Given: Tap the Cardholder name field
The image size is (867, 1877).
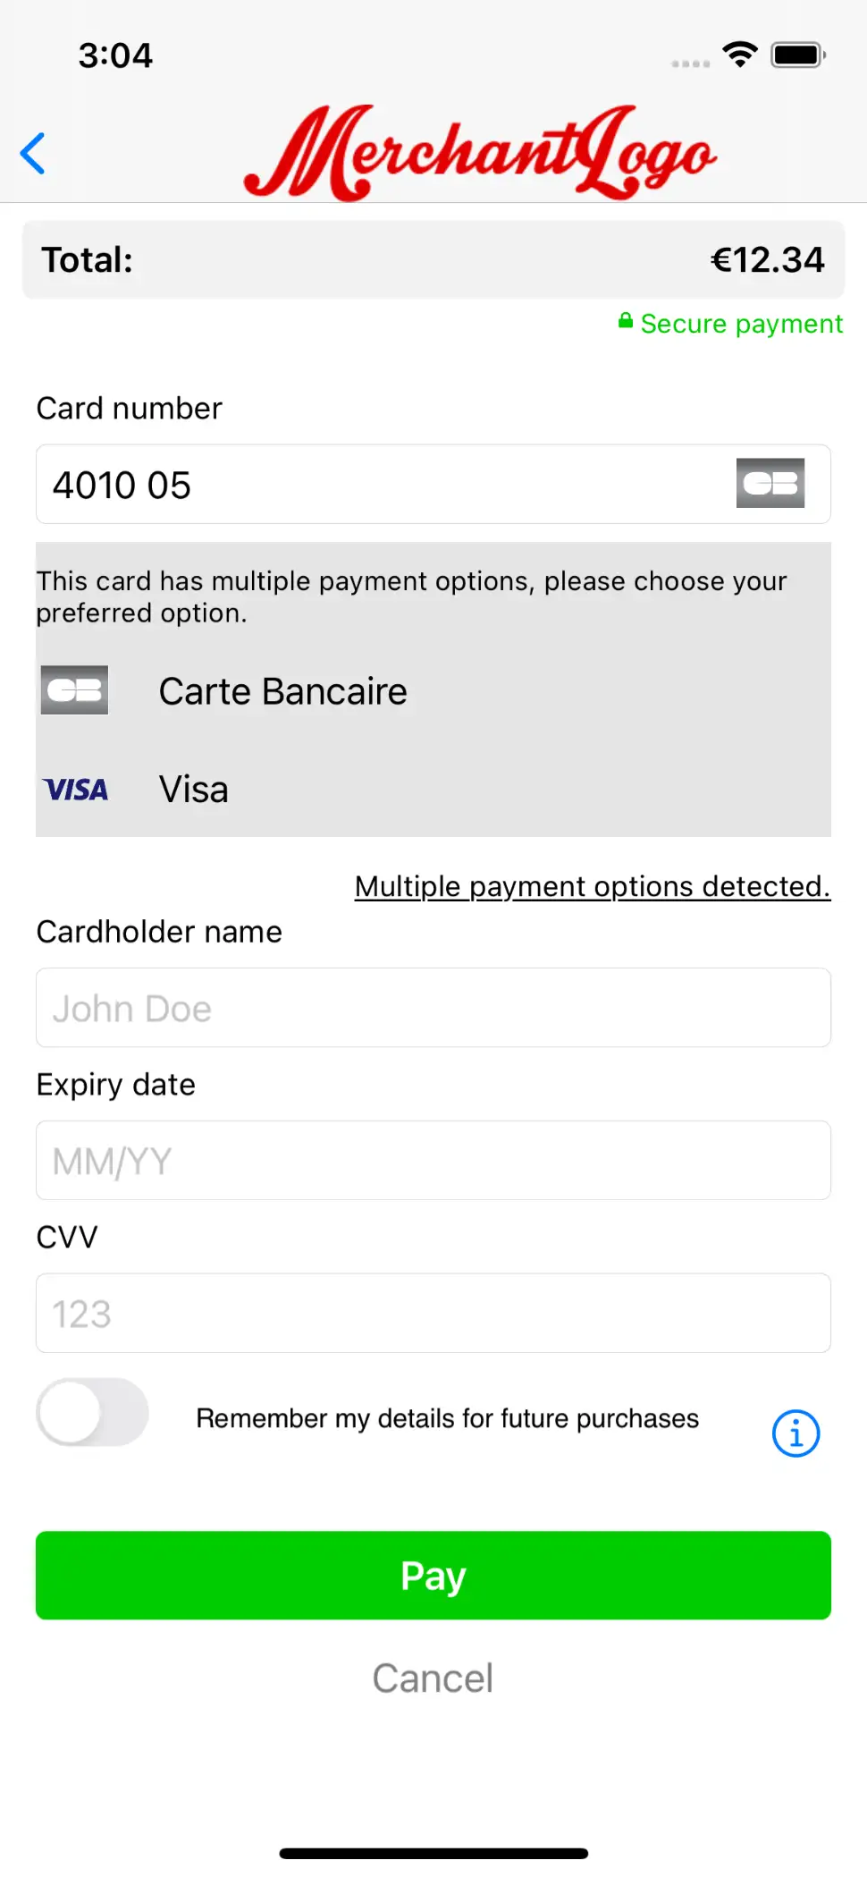Looking at the screenshot, I should 433,1008.
